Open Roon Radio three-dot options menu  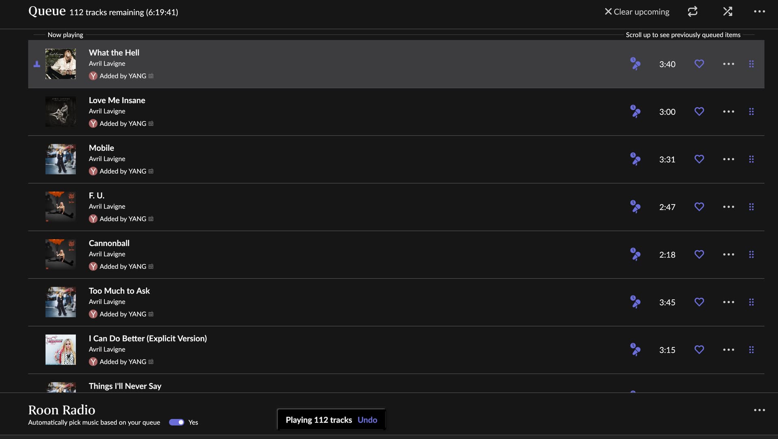tap(759, 410)
